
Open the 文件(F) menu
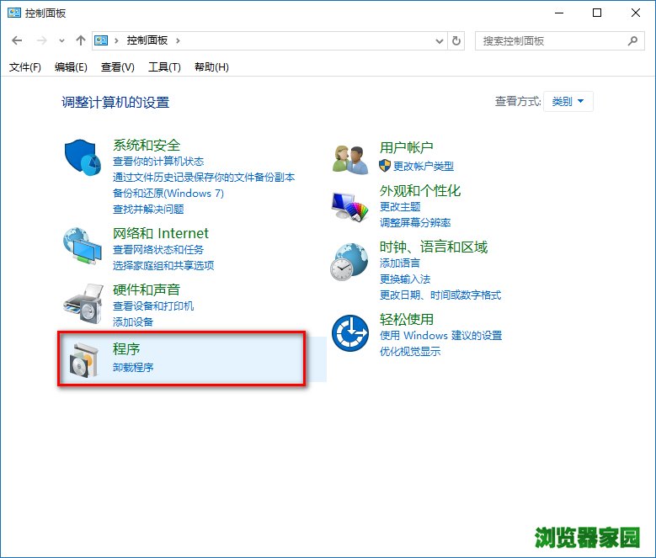[25, 67]
